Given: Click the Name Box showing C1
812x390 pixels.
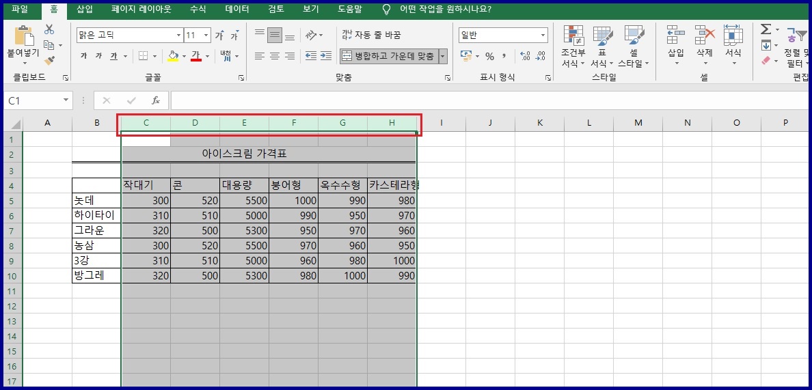Looking at the screenshot, I should pyautogui.click(x=38, y=100).
